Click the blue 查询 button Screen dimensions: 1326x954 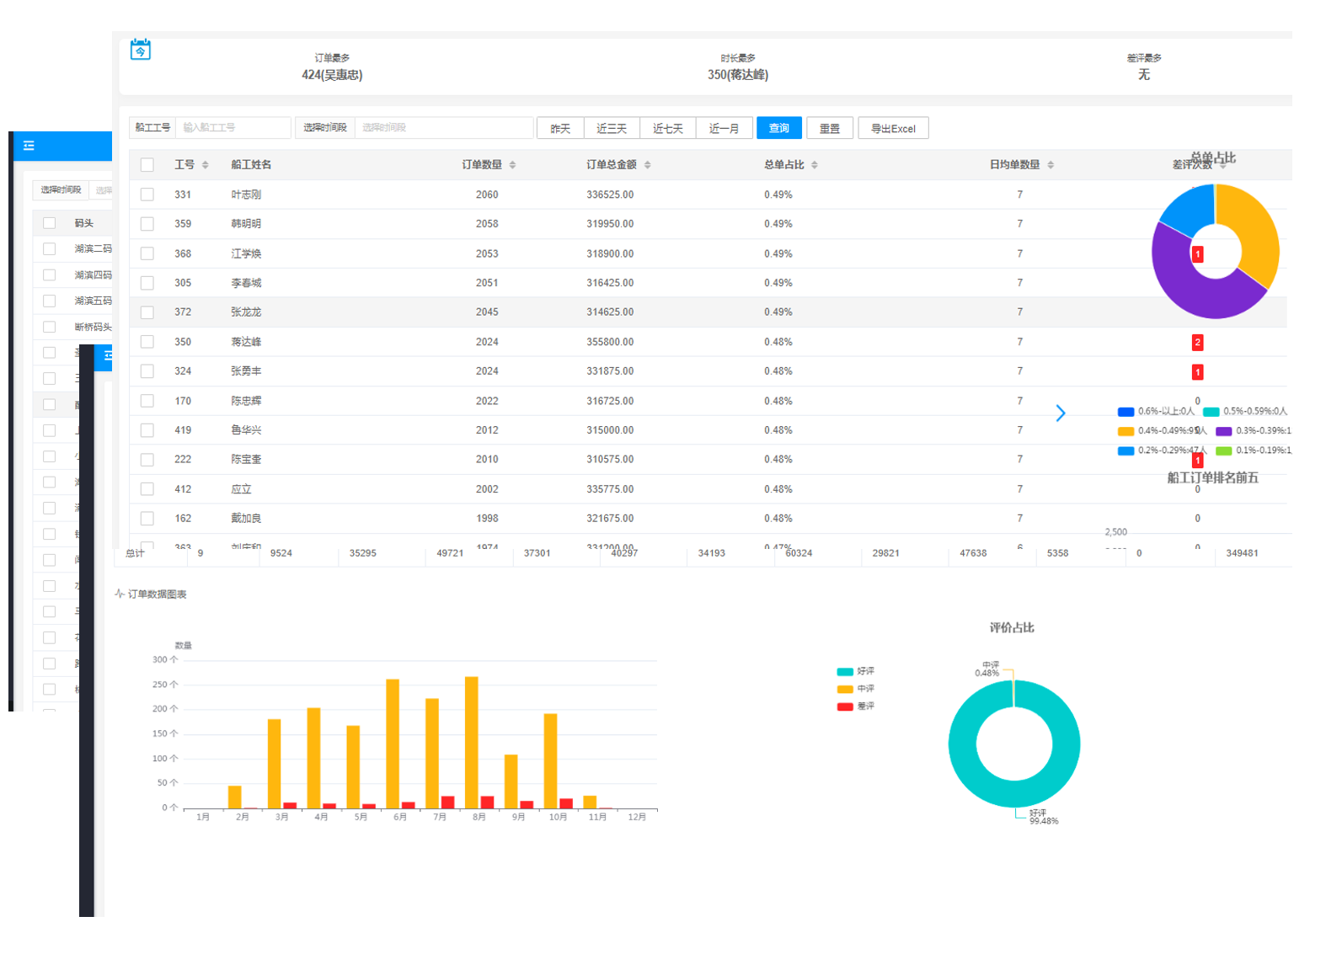click(x=779, y=128)
